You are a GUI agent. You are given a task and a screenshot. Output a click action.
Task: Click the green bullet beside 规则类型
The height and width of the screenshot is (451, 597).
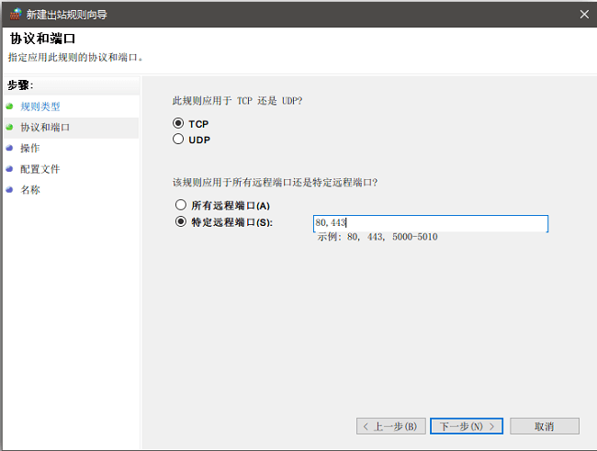[10, 107]
